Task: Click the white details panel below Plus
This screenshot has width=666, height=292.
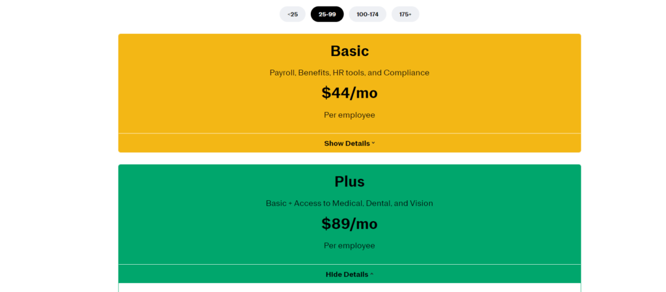Action: [349, 288]
